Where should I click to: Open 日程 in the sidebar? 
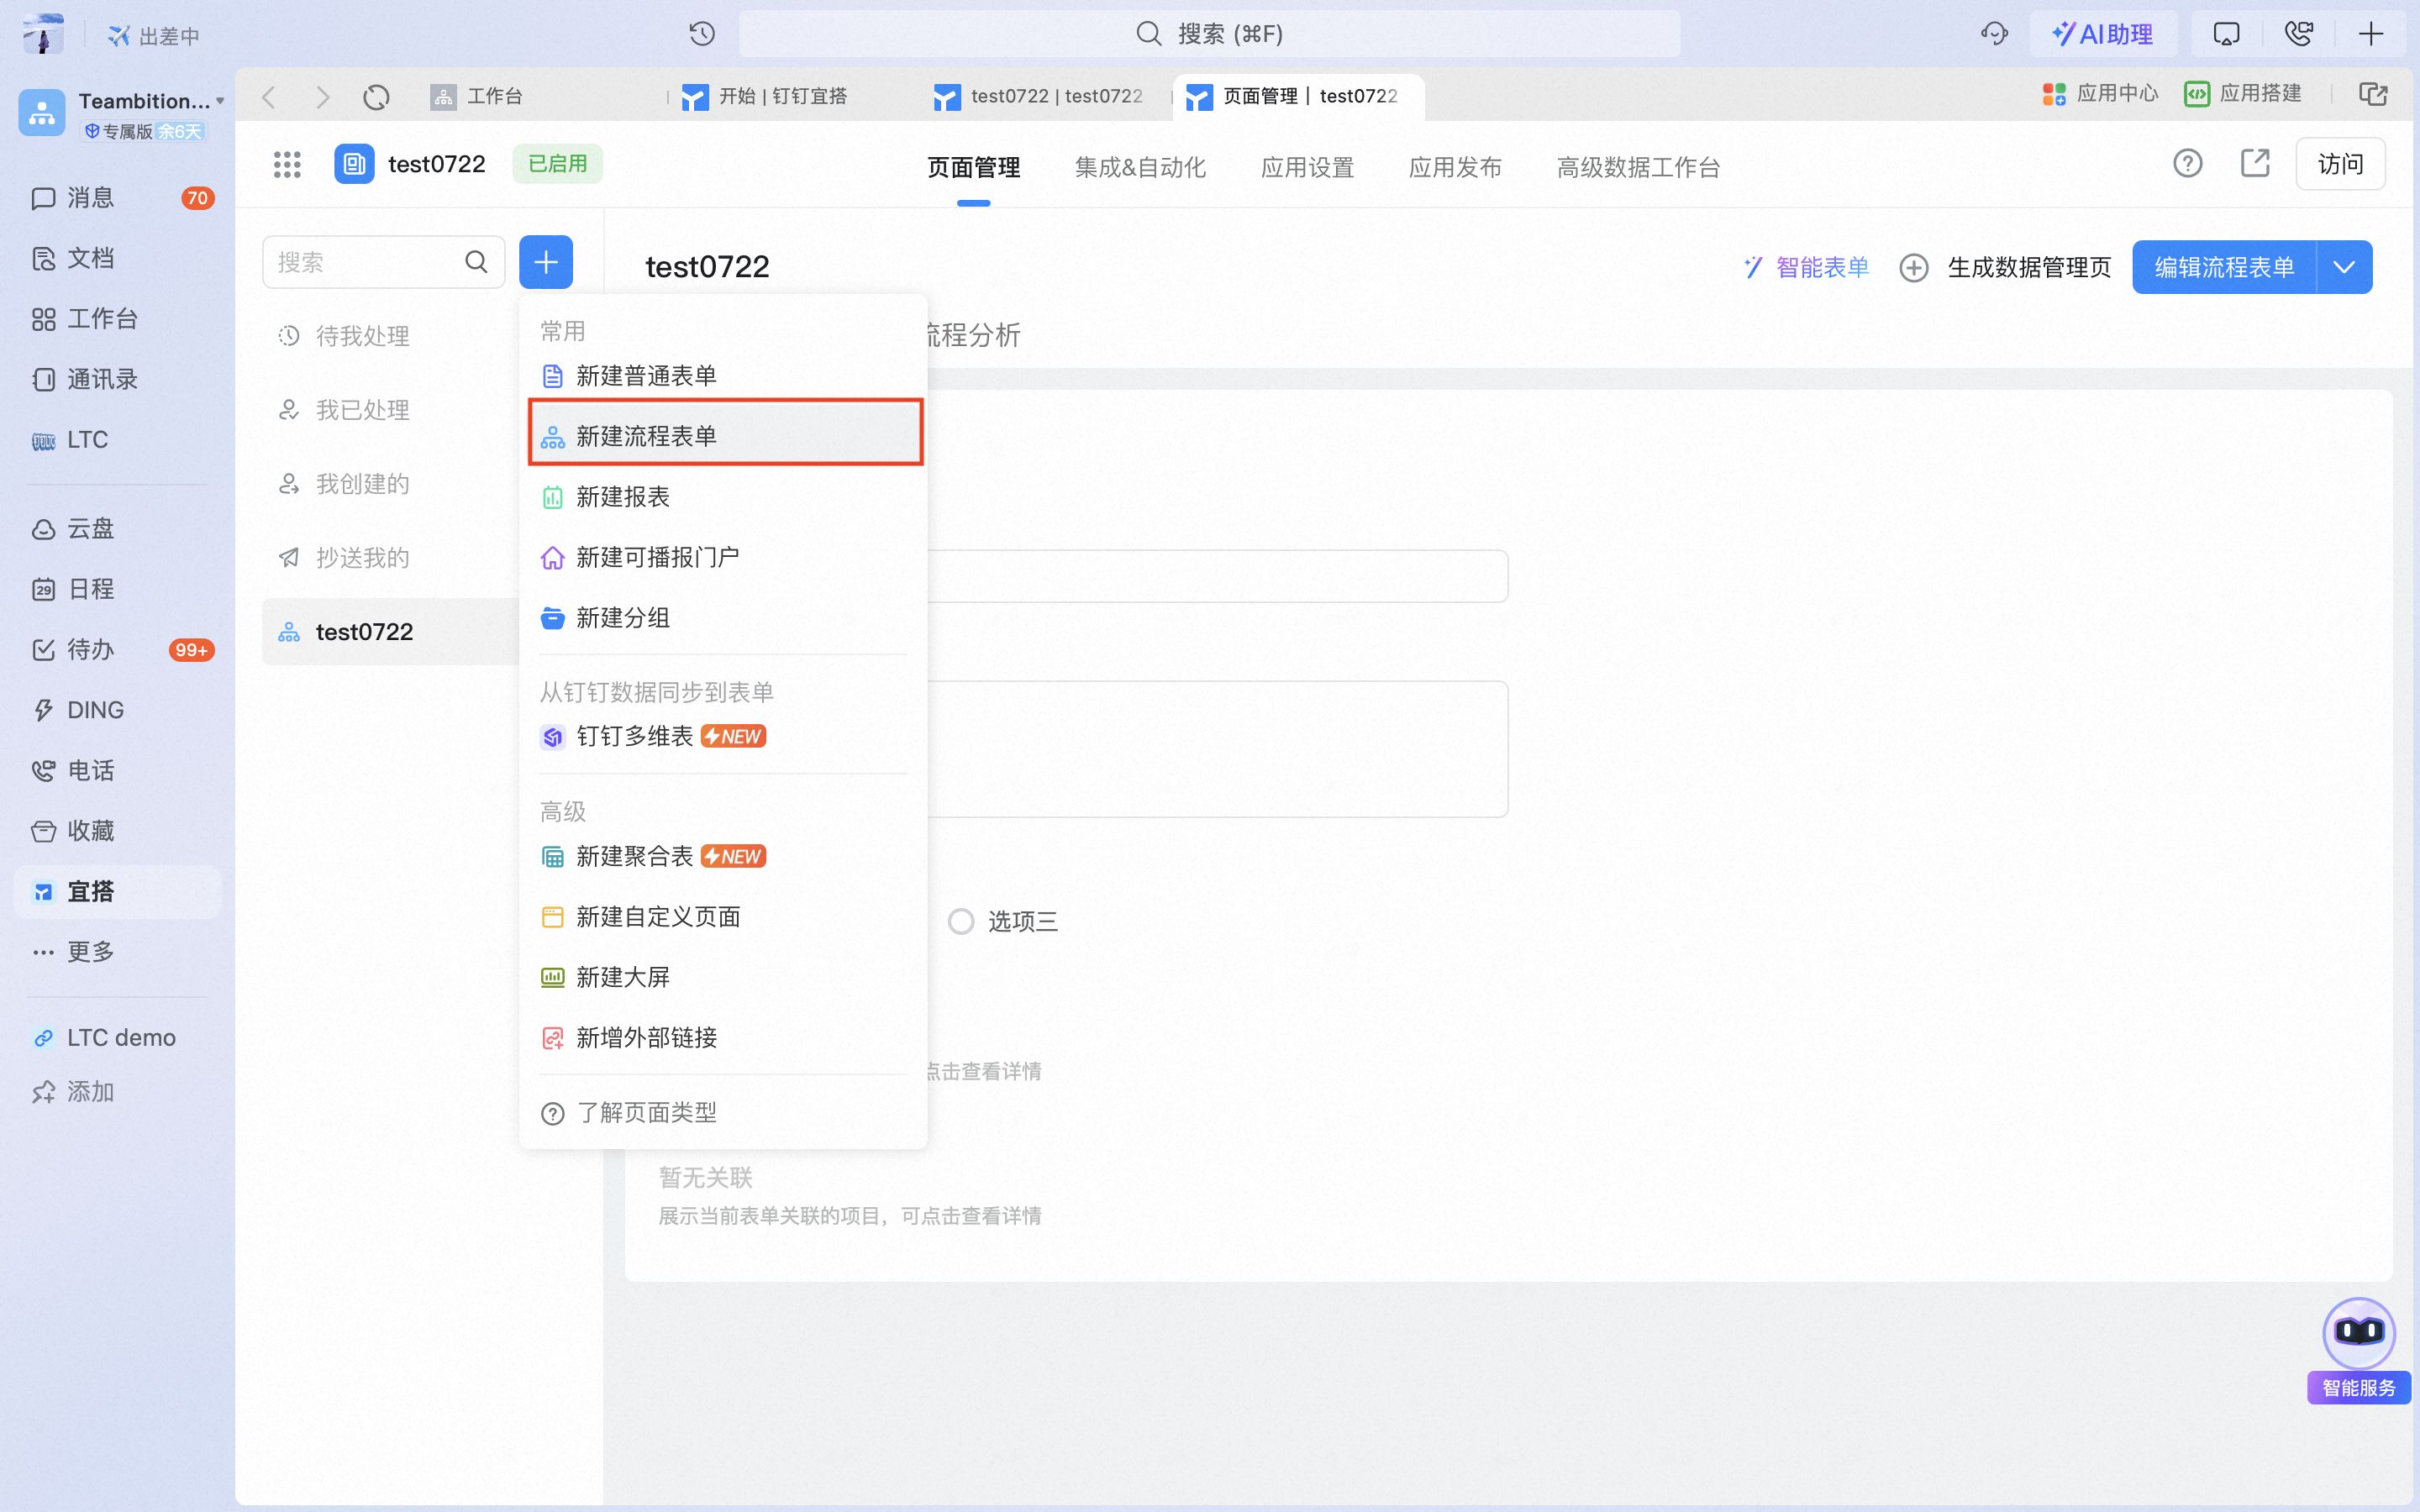coord(118,589)
